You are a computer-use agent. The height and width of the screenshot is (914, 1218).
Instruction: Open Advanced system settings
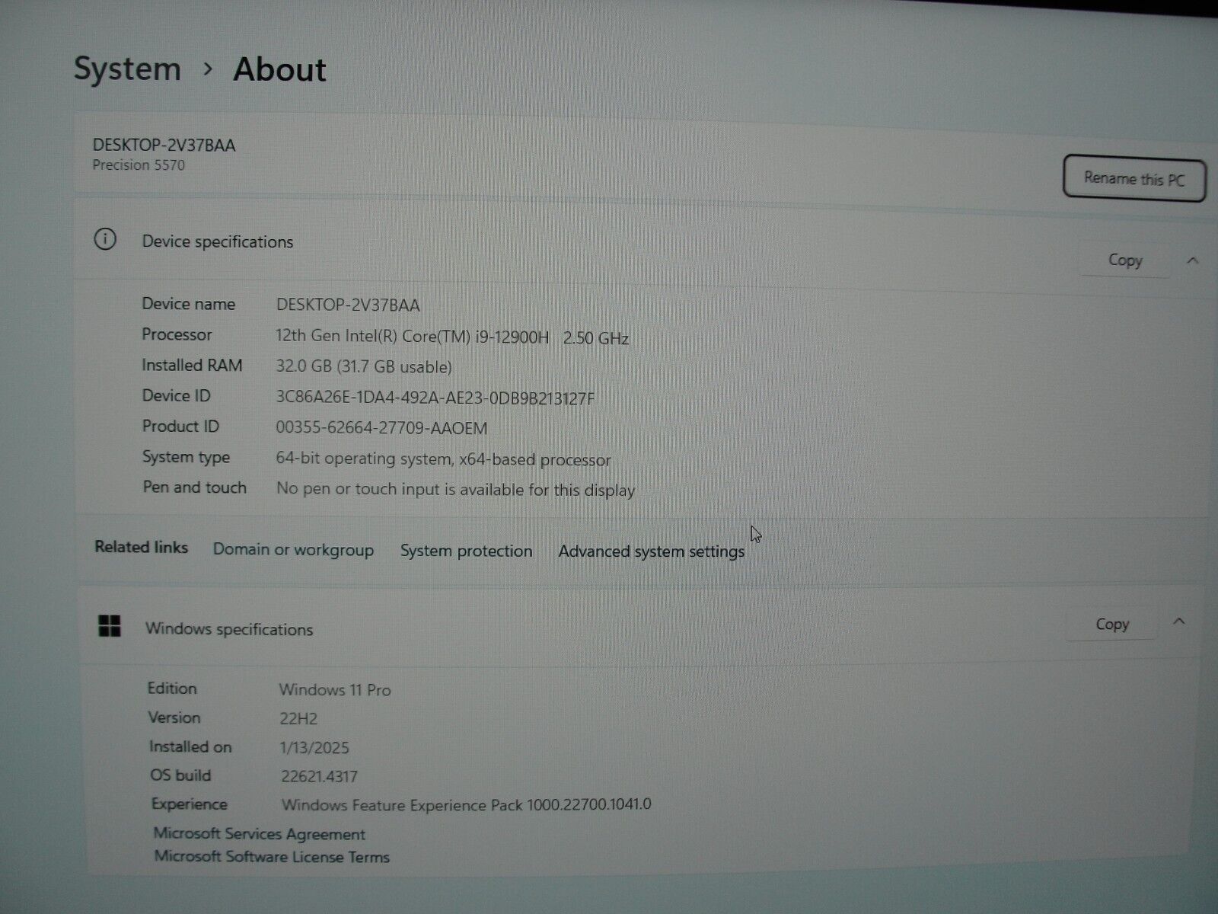point(652,551)
